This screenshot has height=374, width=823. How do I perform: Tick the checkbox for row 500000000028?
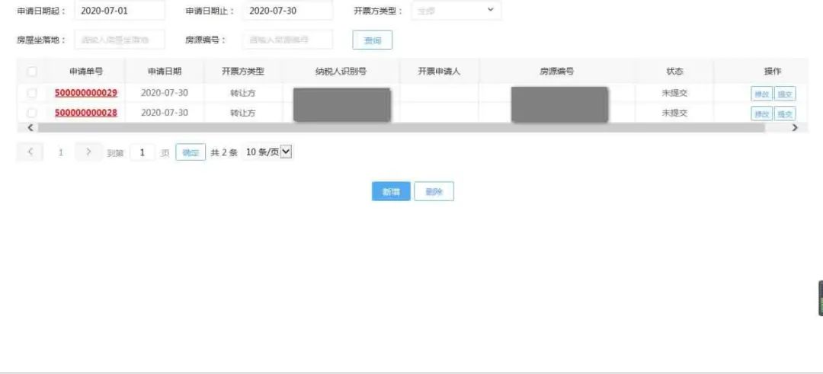pos(32,113)
